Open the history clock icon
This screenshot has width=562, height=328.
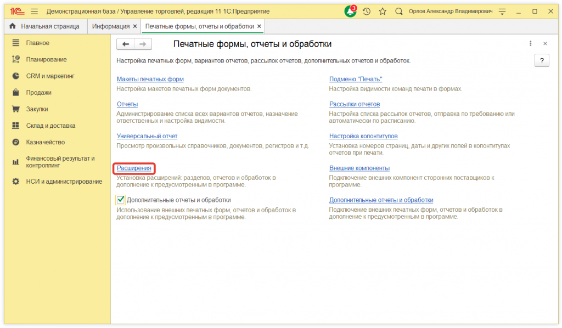click(367, 11)
